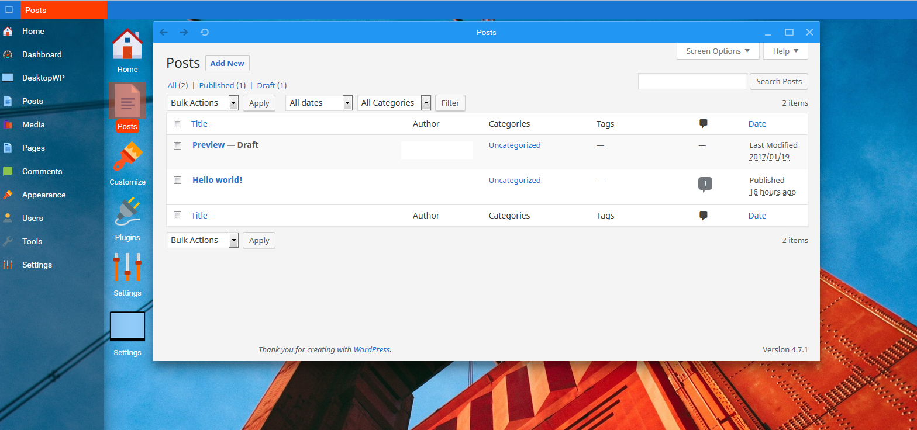Open the All Categories dropdown
Viewport: 917px width, 430px height.
coord(394,103)
